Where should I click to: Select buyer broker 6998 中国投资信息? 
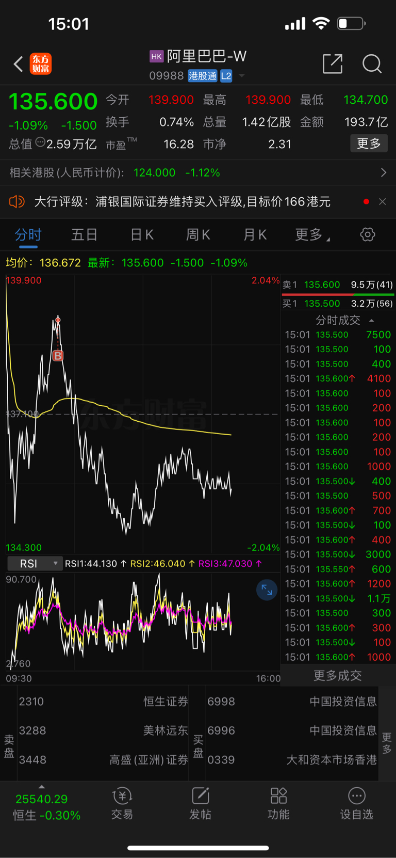click(x=292, y=702)
